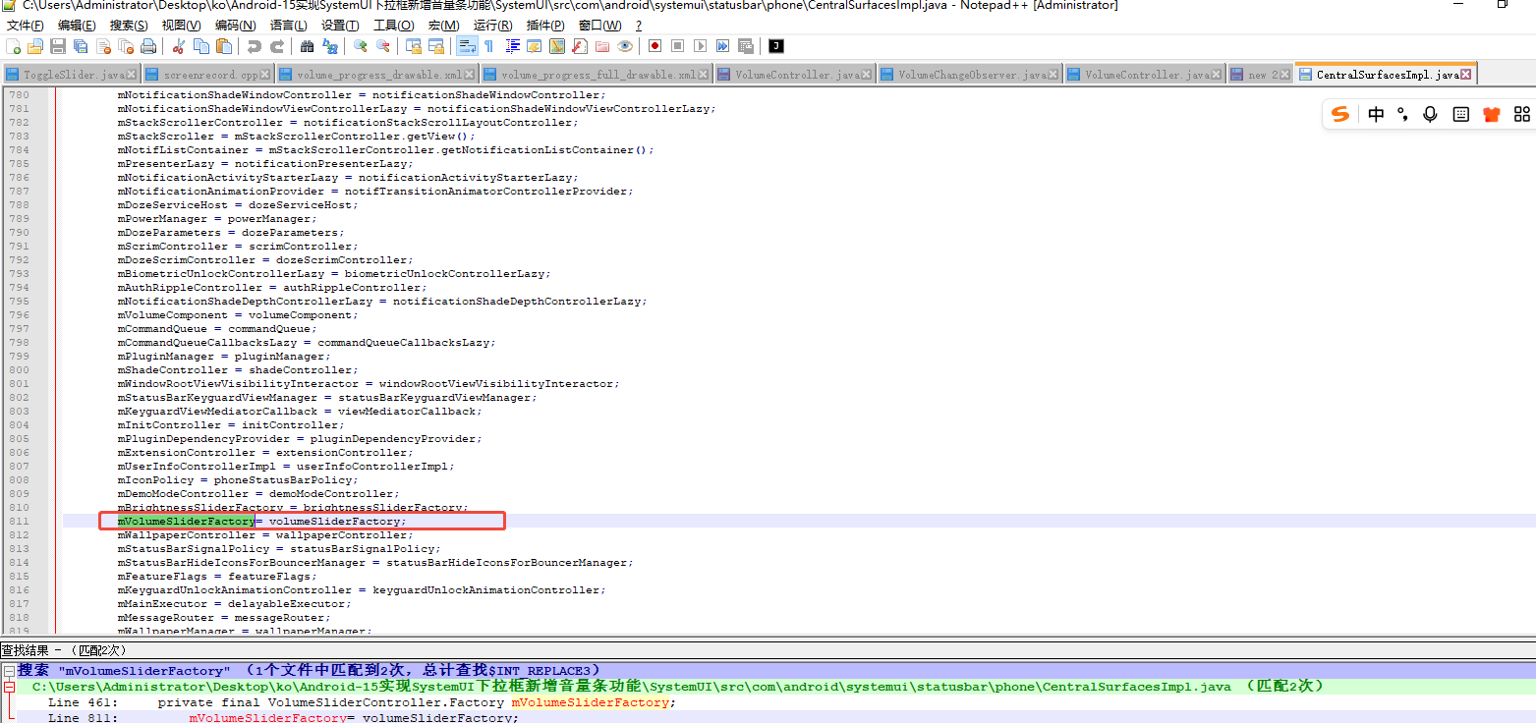This screenshot has width=1536, height=723.
Task: Redo the last undone edit
Action: [x=277, y=46]
